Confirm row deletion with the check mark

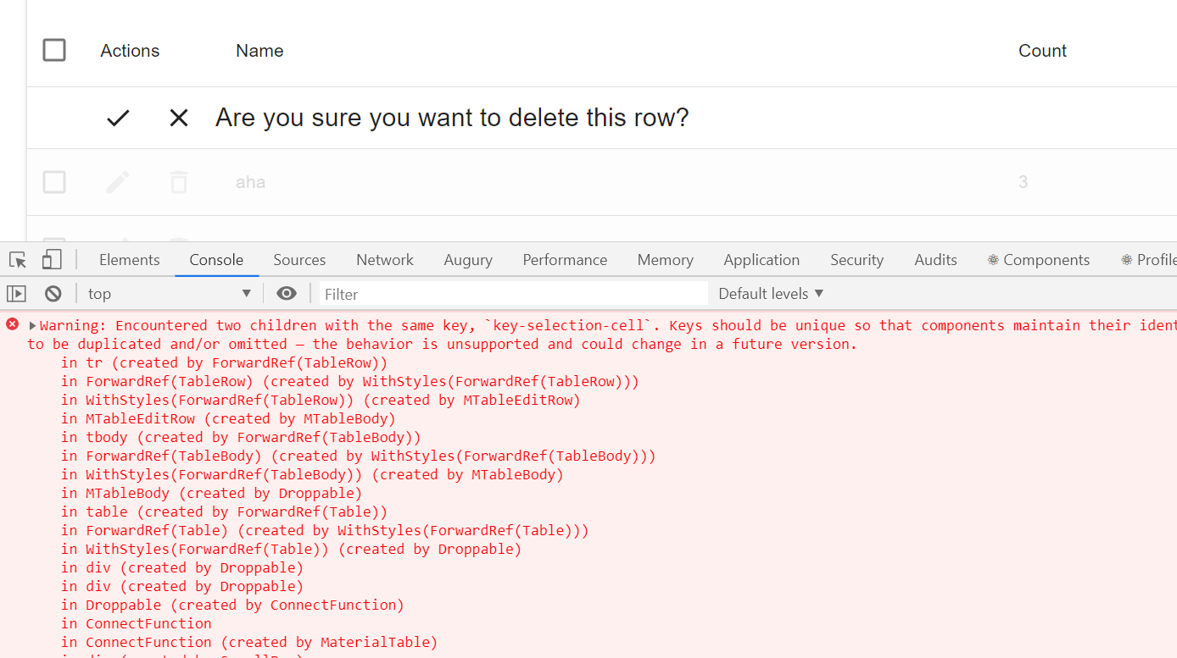117,118
